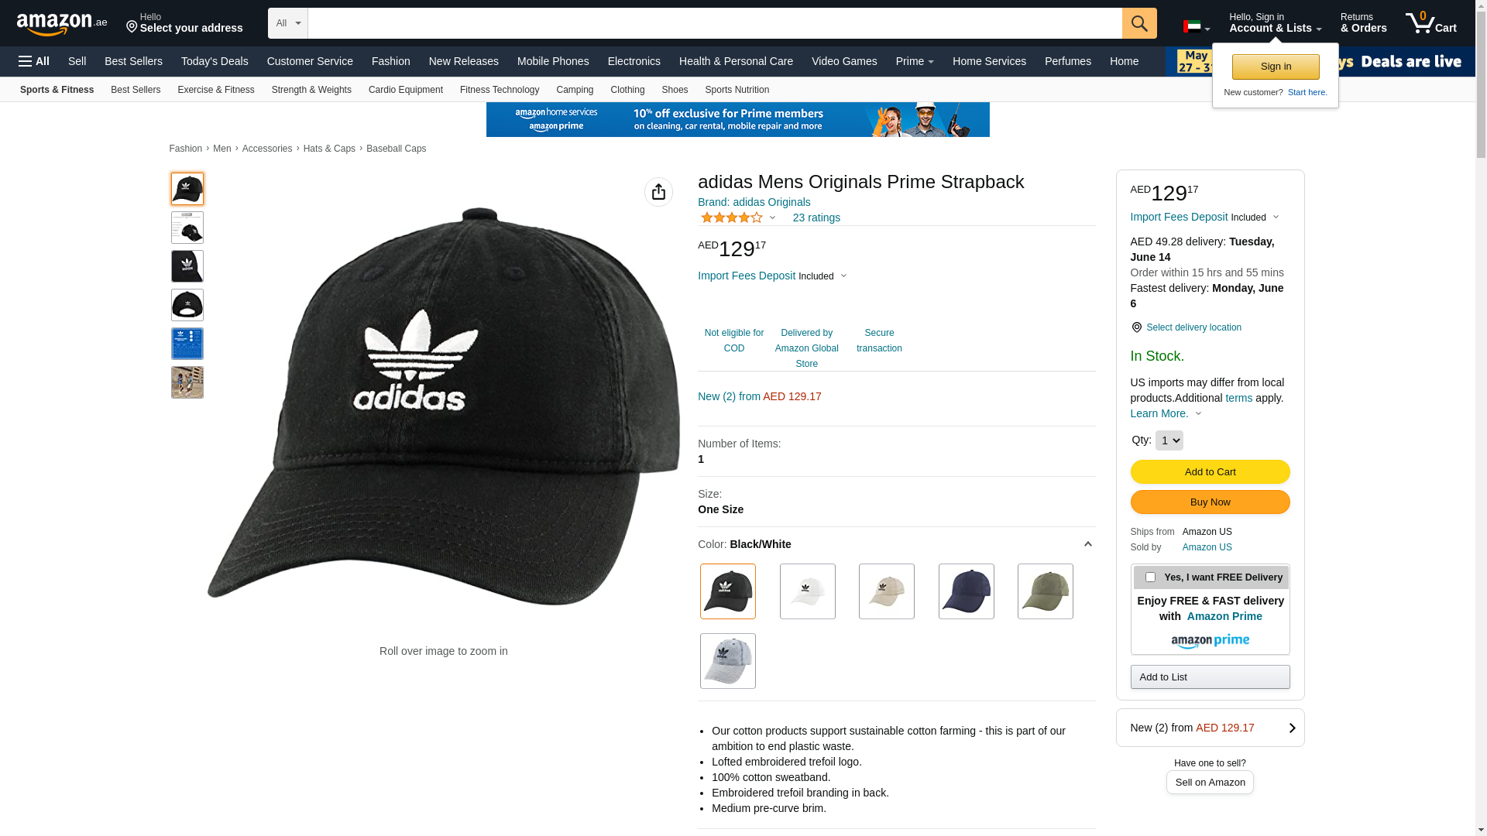
Task: Go to the Electronics nav tab
Action: coord(634,61)
